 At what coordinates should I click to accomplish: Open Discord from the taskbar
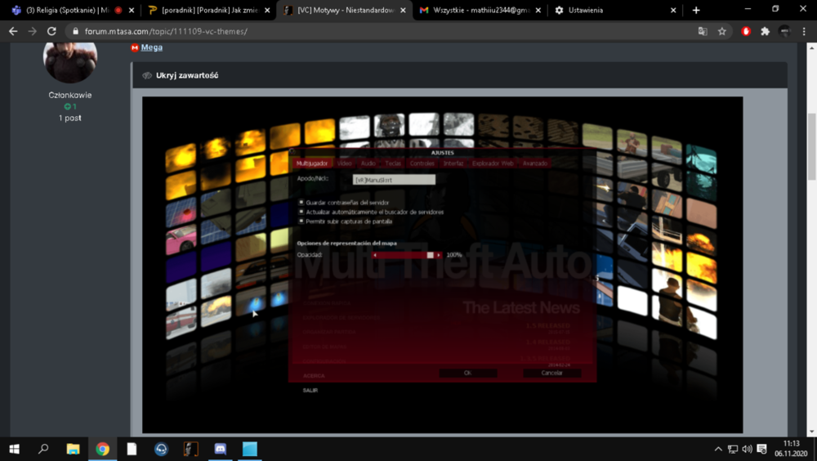[221, 449]
